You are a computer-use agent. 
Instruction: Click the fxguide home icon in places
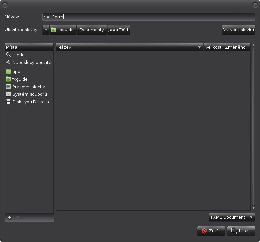tap(8, 79)
